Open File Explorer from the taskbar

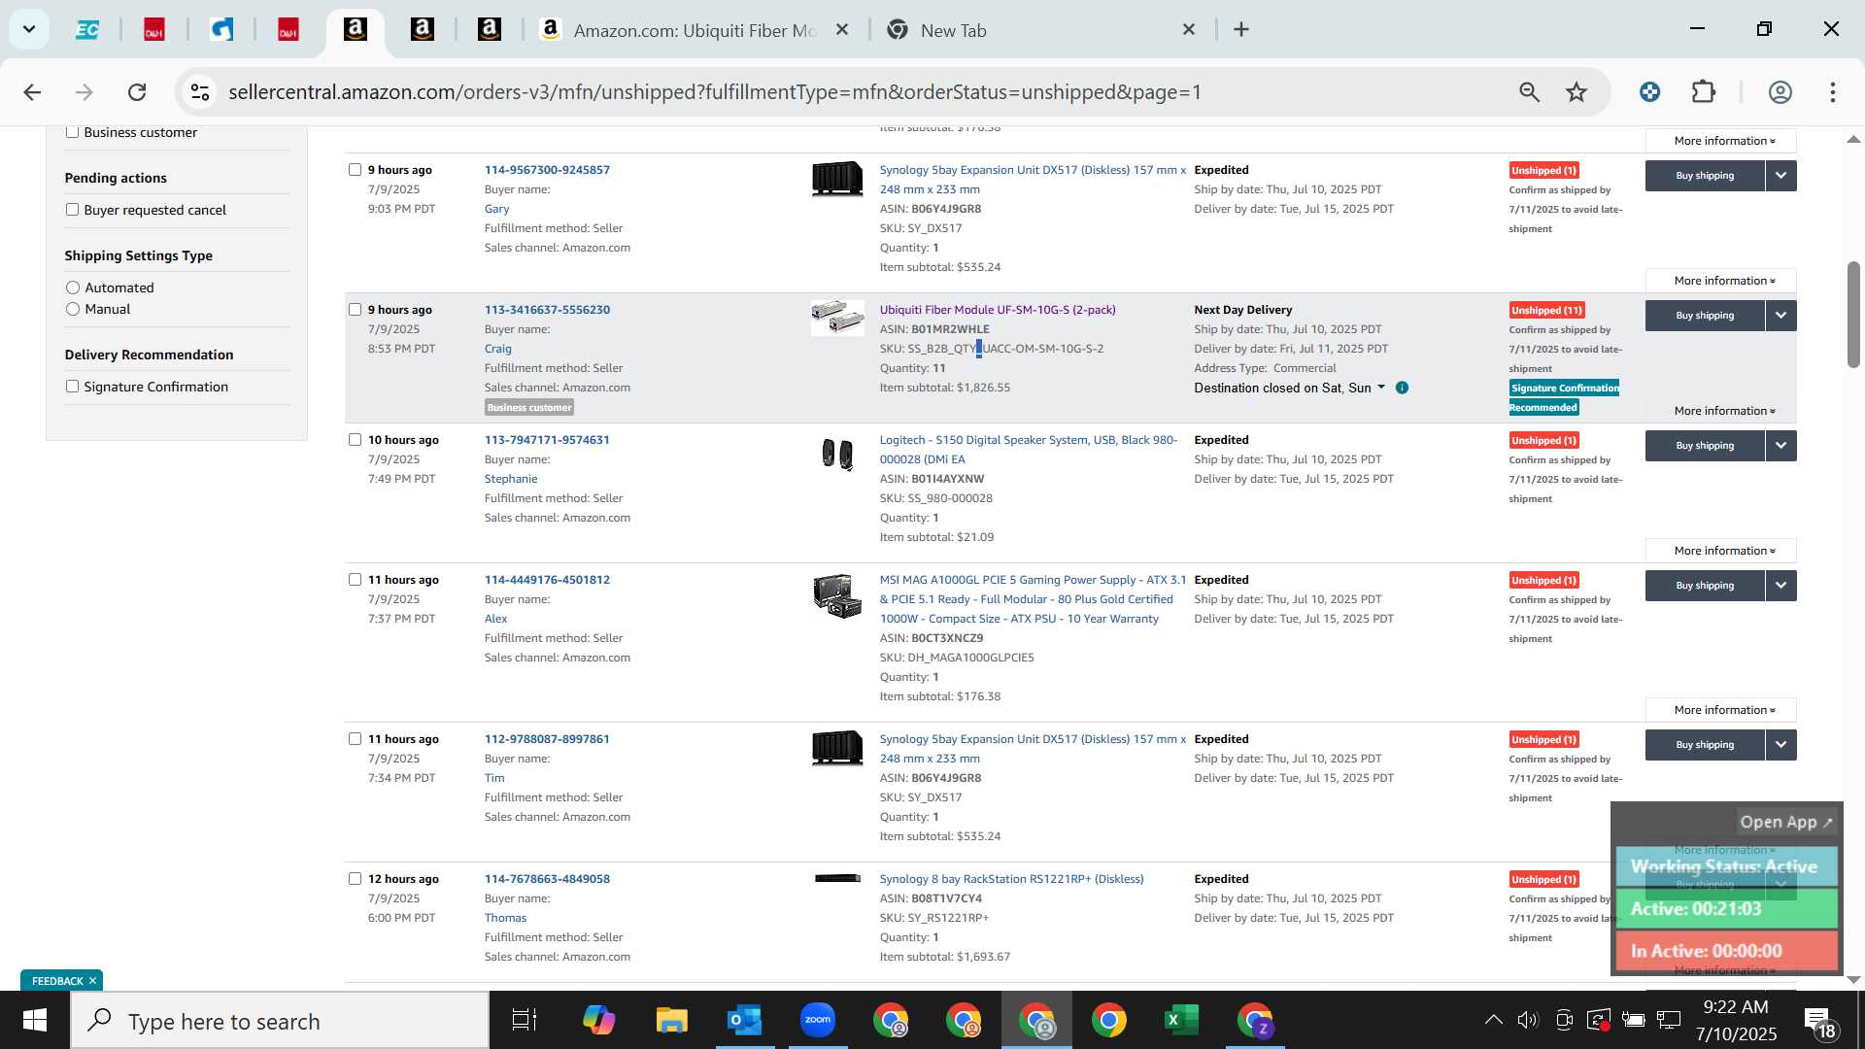click(671, 1020)
